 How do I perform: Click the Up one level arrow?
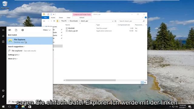(54, 21)
